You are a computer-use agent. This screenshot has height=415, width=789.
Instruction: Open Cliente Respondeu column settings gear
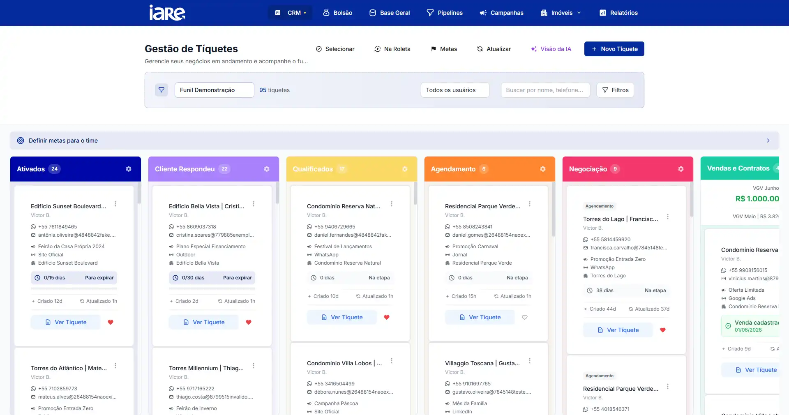267,169
